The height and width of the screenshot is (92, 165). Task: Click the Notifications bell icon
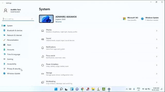click(43, 48)
